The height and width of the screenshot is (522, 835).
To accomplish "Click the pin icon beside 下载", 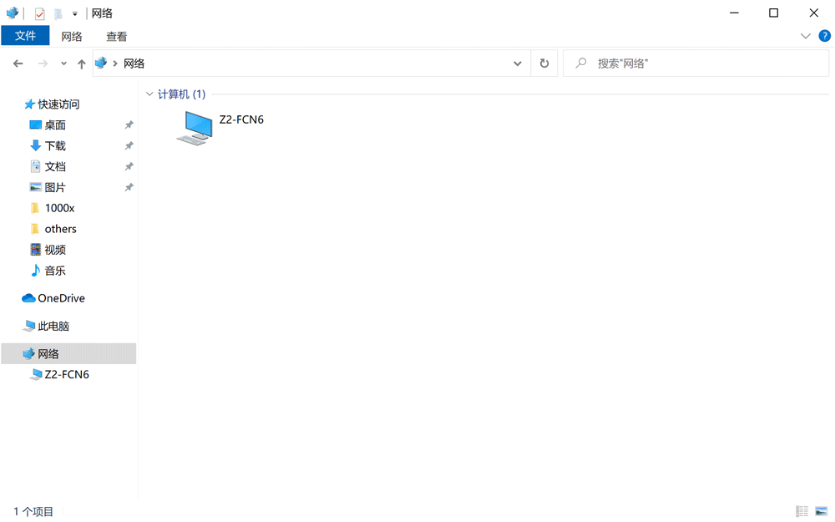I will coord(129,145).
